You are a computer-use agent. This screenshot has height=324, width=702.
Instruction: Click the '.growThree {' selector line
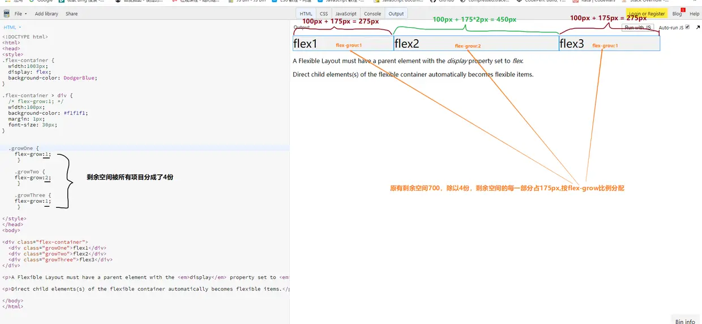click(x=33, y=195)
